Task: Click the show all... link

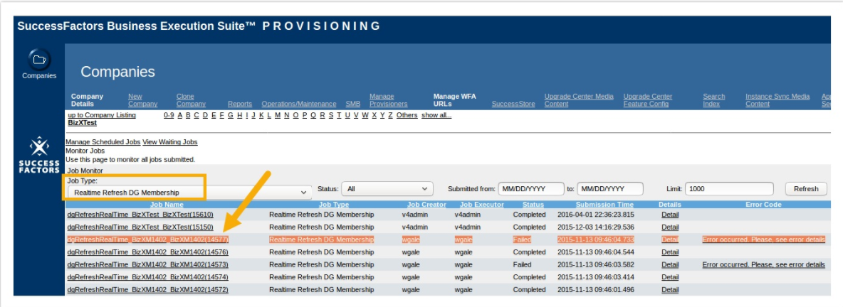Action: tap(436, 115)
